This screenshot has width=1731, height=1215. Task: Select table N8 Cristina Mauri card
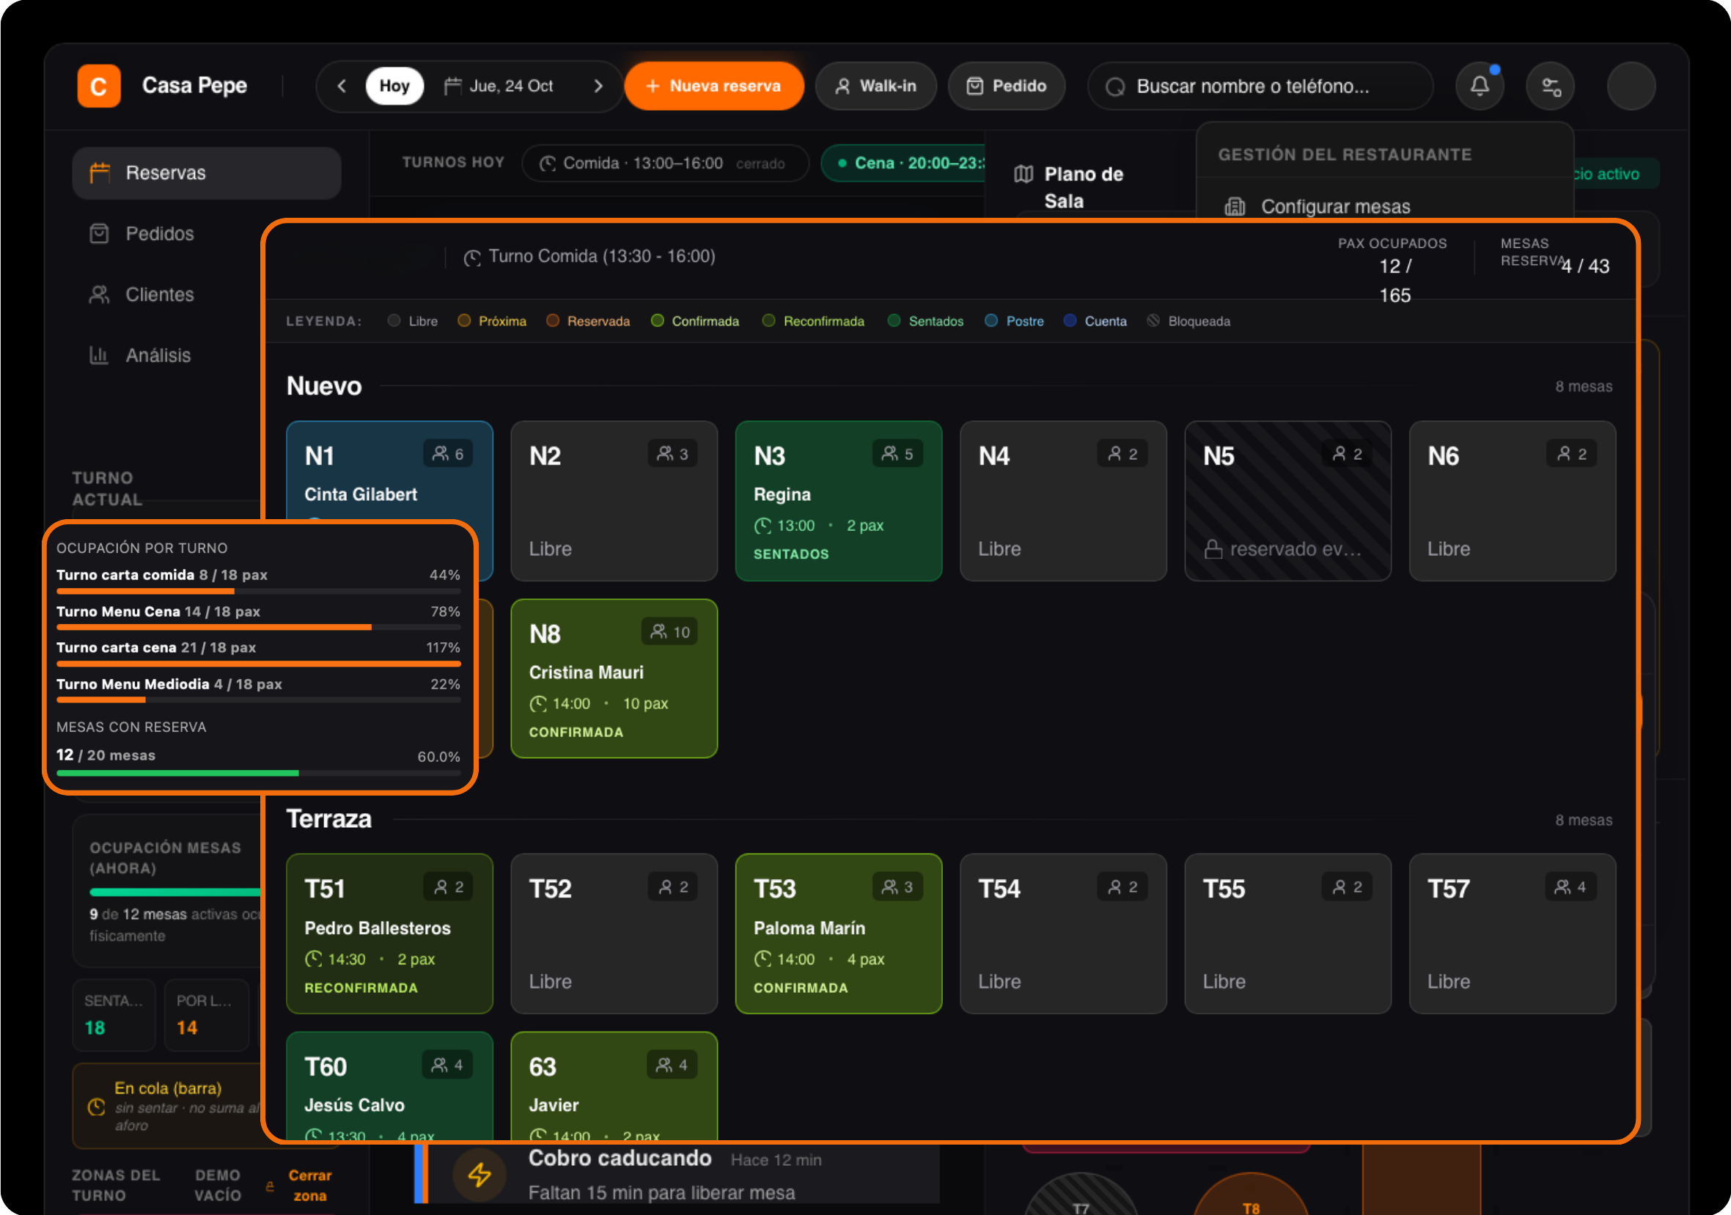pos(614,679)
